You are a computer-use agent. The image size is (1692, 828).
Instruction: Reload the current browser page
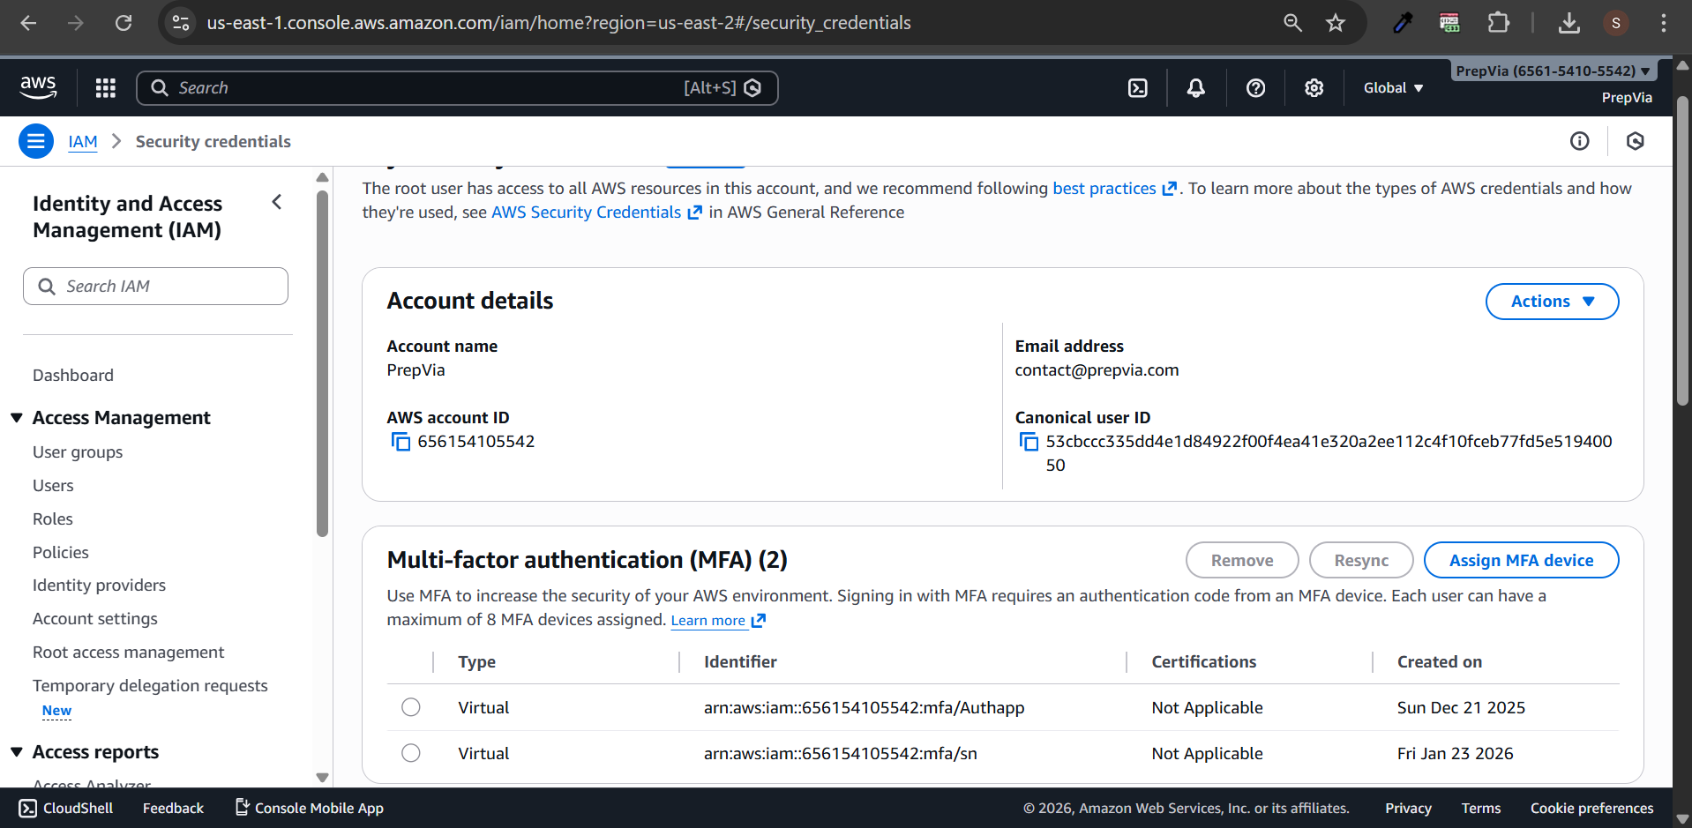124,23
